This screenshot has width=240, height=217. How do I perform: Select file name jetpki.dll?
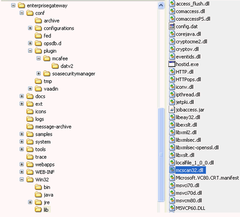(185, 102)
